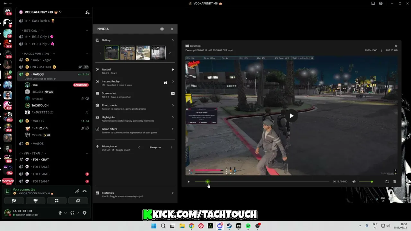Switch microphone mode to previous option
This screenshot has width=411, height=231.
pyautogui.click(x=139, y=147)
